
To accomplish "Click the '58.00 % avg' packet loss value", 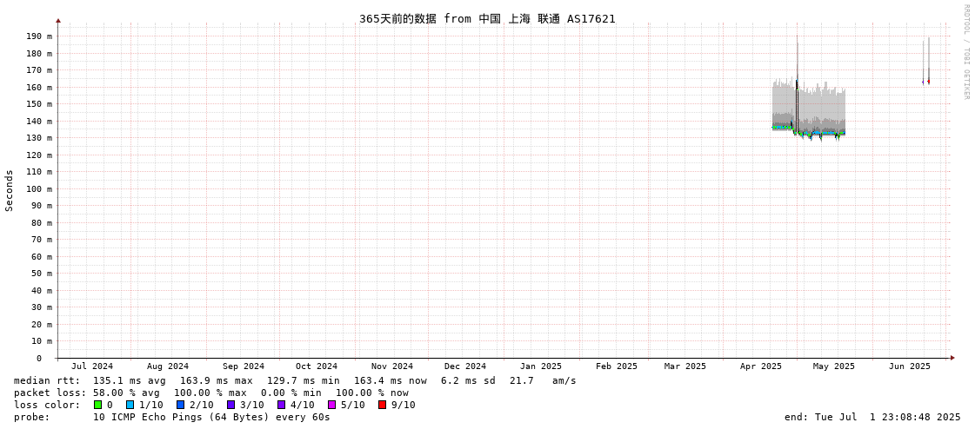I will (126, 393).
